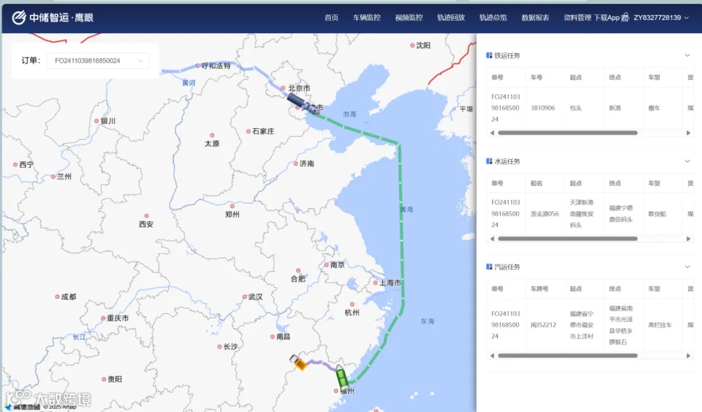This screenshot has height=412, width=702.
Task: Click the 车号 column header
Action: [536, 77]
